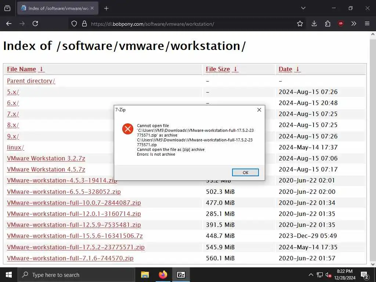376x282 pixels.
Task: Open the extensions puzzle icon
Action: (328, 23)
